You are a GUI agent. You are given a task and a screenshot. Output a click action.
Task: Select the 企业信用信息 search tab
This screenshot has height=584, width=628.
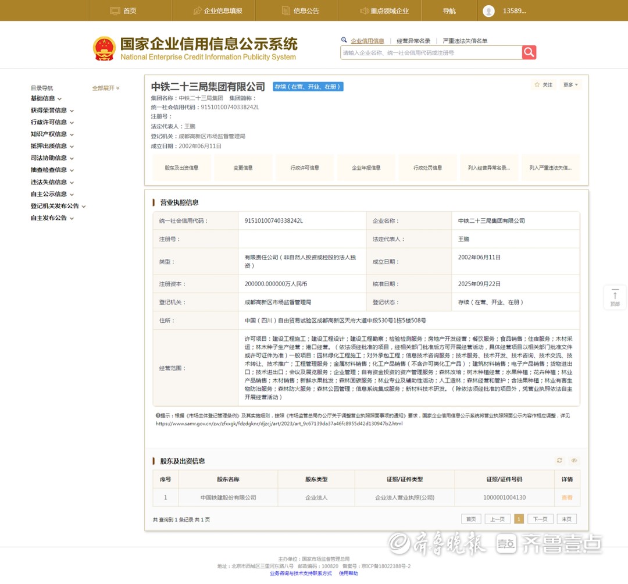pyautogui.click(x=367, y=41)
